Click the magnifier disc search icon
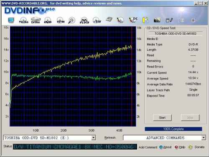This screenshot has height=157, width=209. pos(71,20)
